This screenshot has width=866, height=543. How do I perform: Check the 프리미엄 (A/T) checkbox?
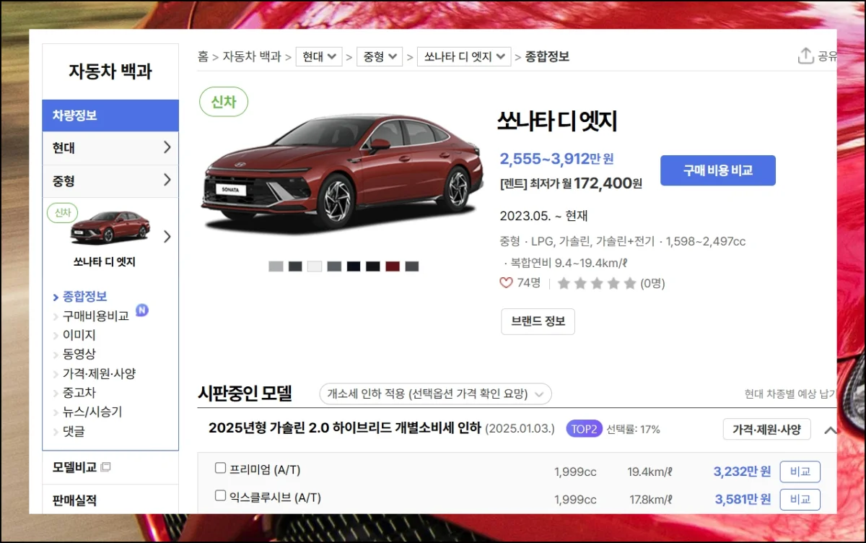pos(221,469)
